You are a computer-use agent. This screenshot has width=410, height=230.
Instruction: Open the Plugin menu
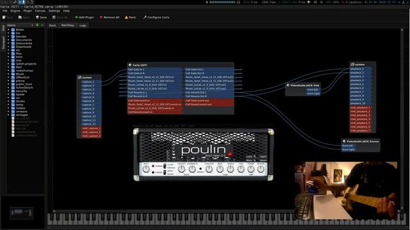28,11
